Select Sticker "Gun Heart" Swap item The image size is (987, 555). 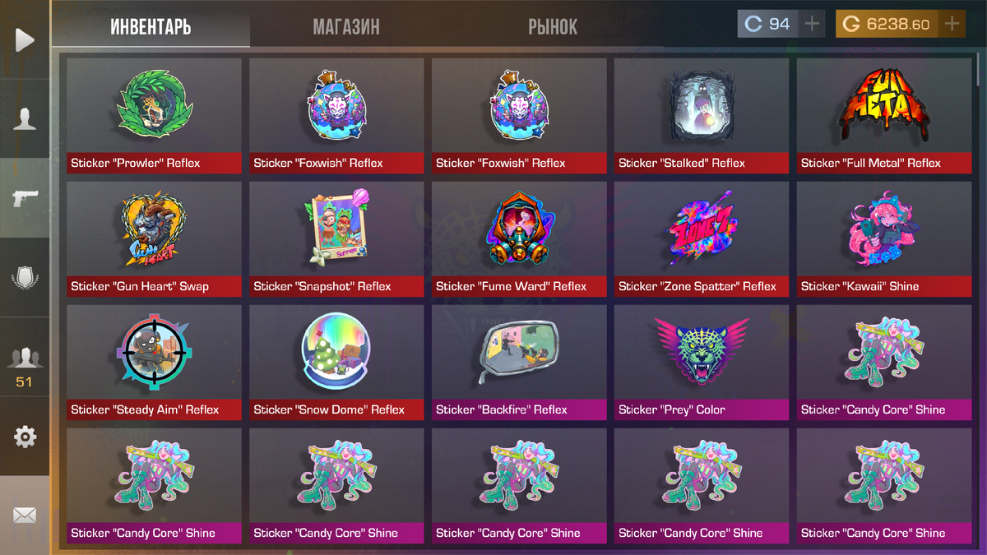[154, 239]
